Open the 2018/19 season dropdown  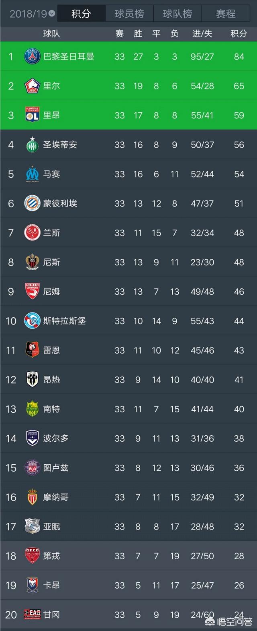(x=33, y=14)
